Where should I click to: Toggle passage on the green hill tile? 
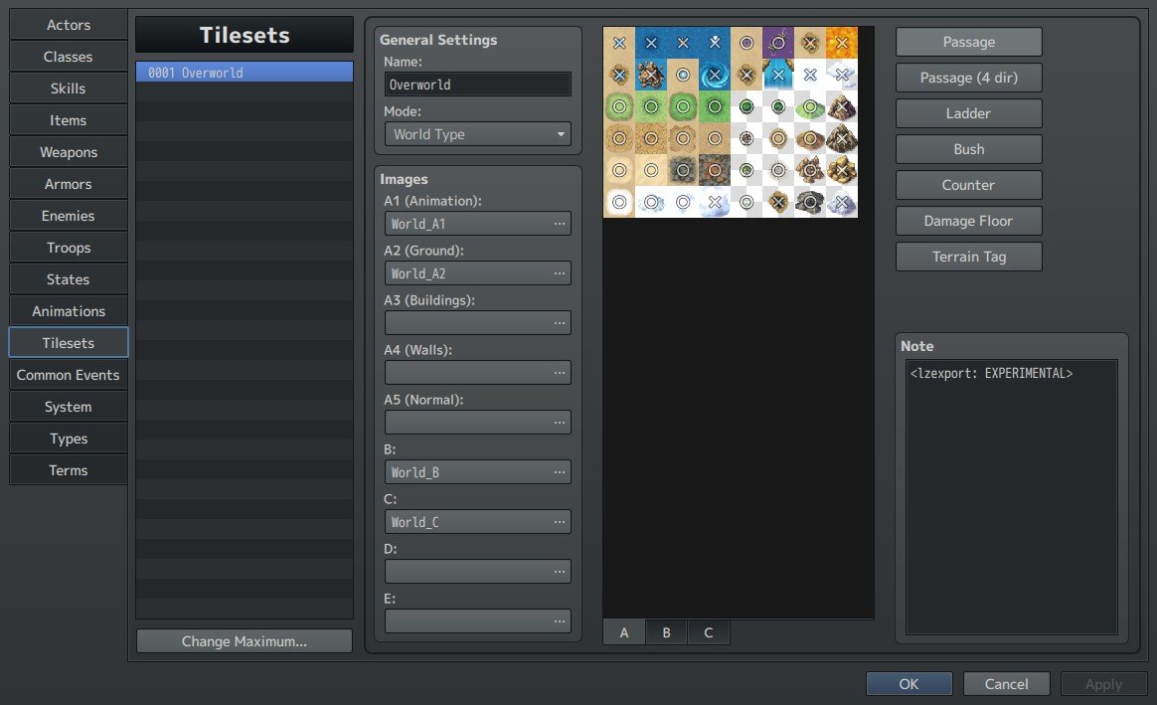[810, 107]
